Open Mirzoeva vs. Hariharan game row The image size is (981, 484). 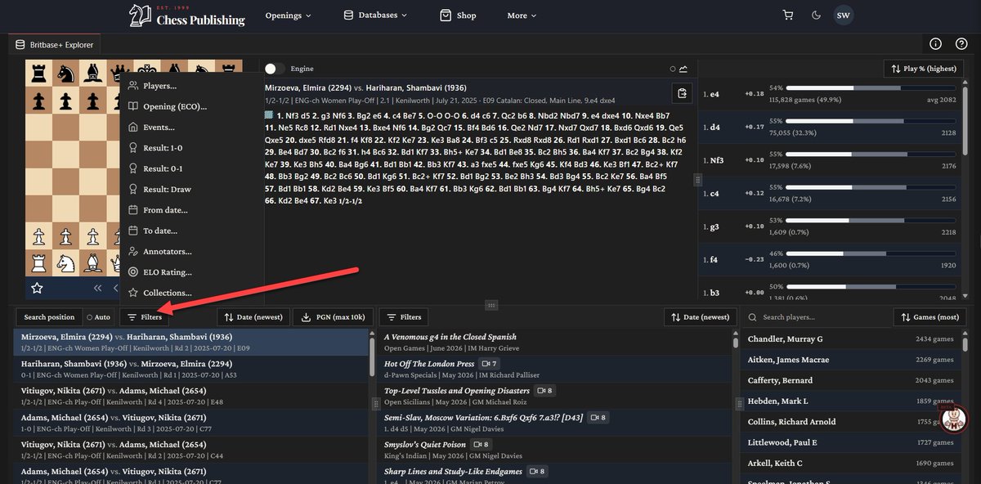(191, 343)
